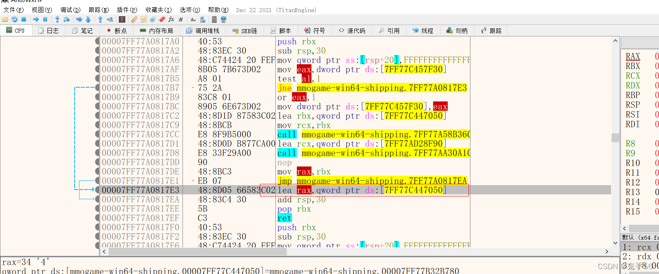Search strings with the Az icon
Viewport: 659px width, 274px height.
[193, 19]
